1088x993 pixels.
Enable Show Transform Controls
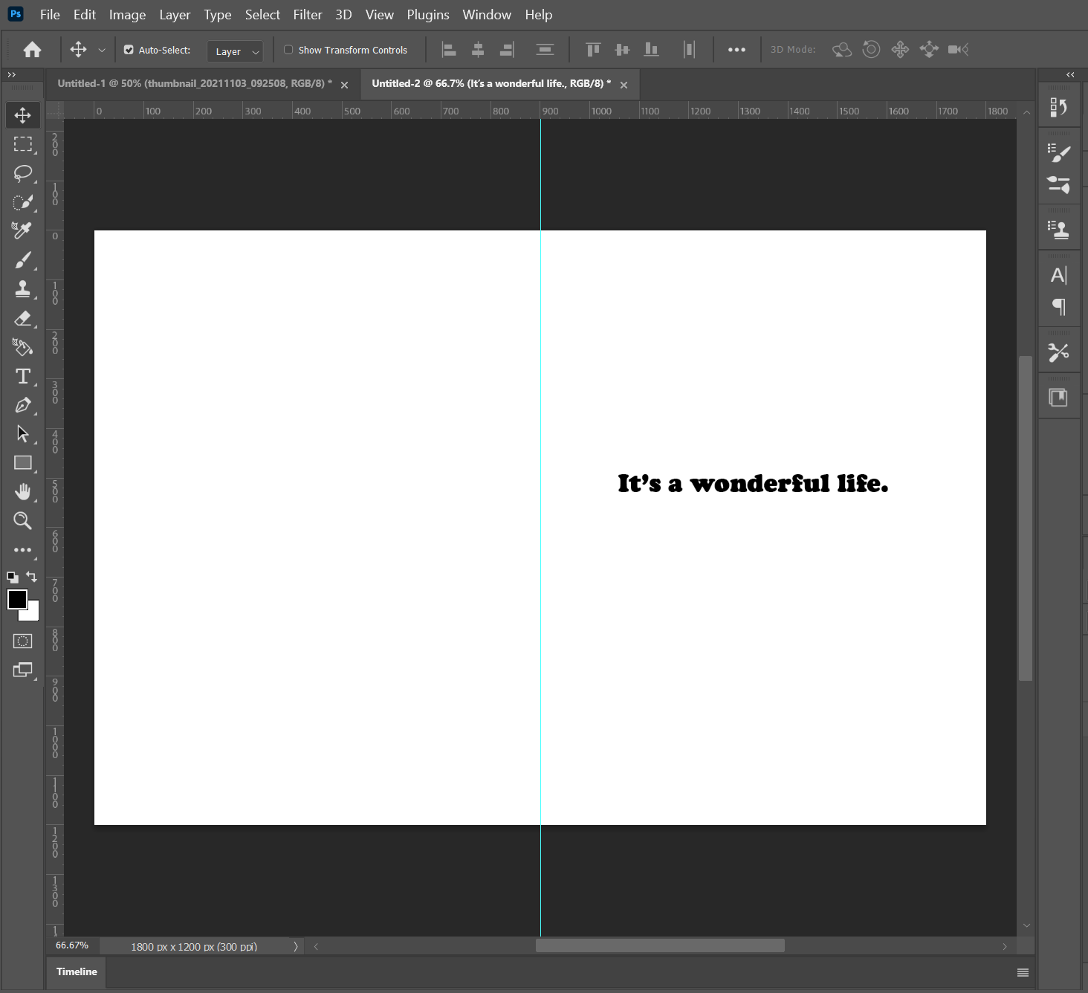[288, 50]
